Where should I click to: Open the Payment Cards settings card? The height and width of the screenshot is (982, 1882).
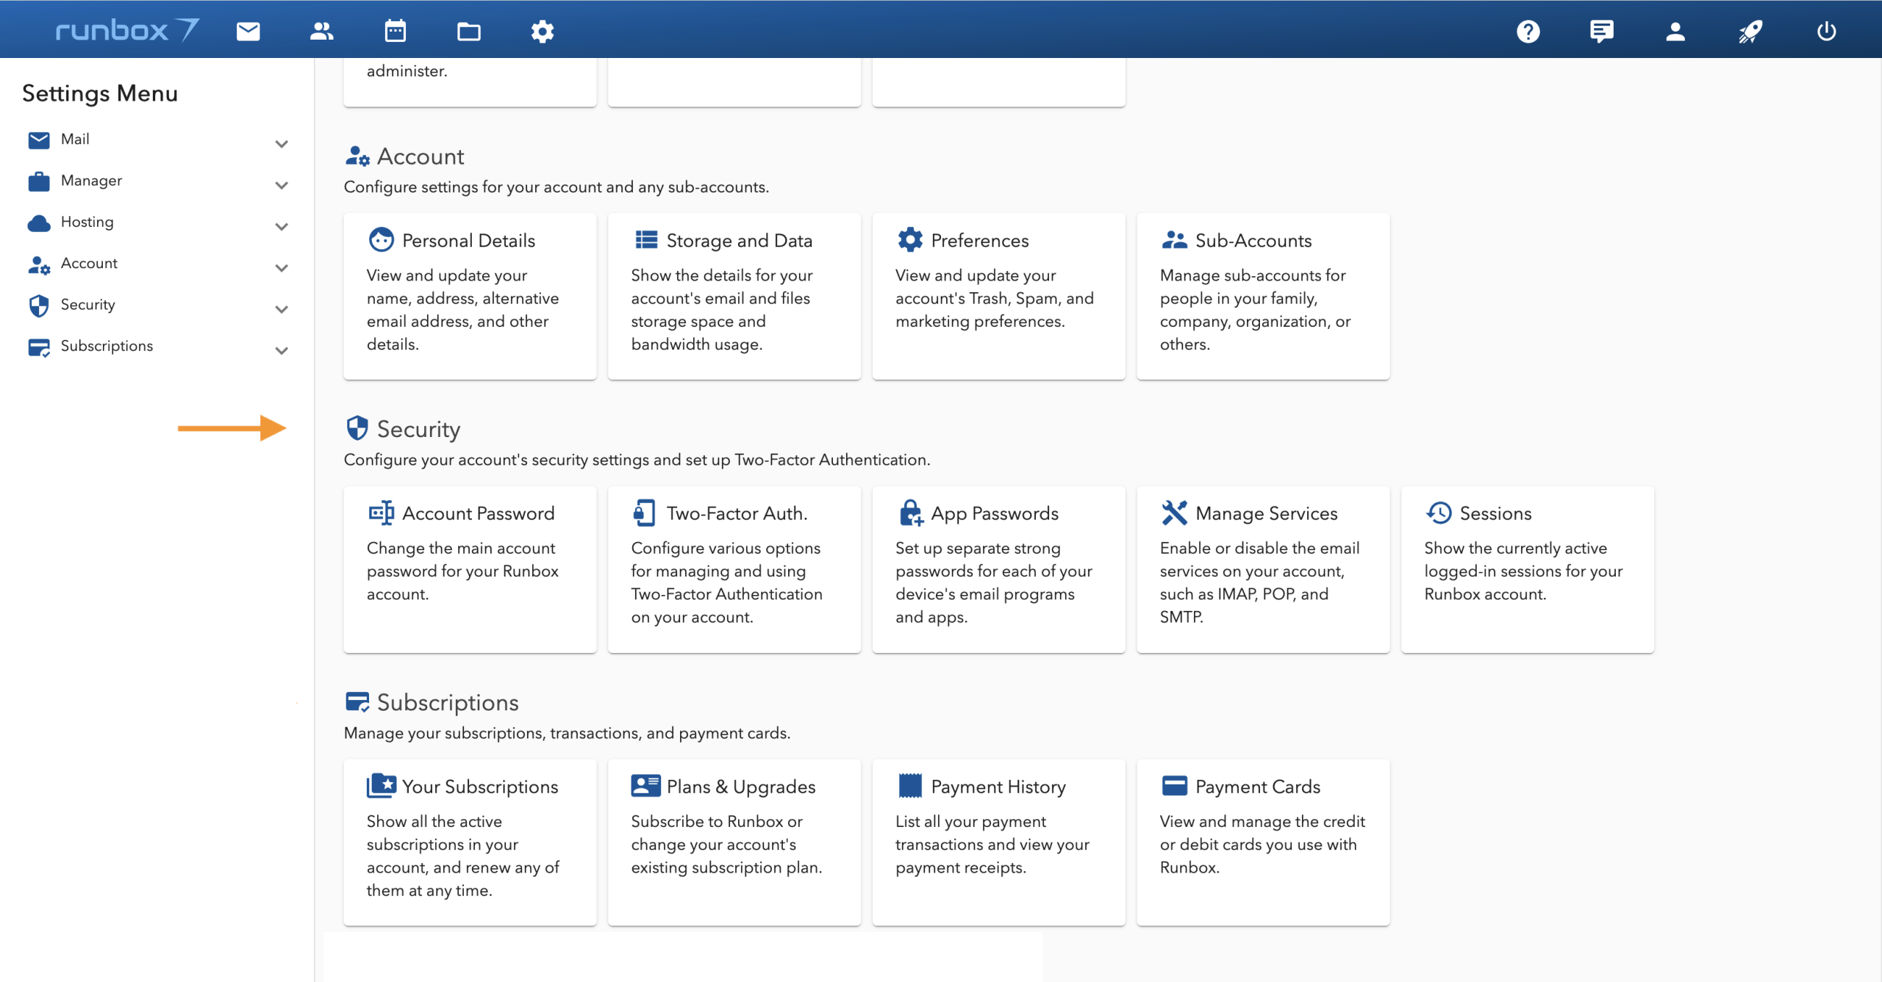[1262, 842]
